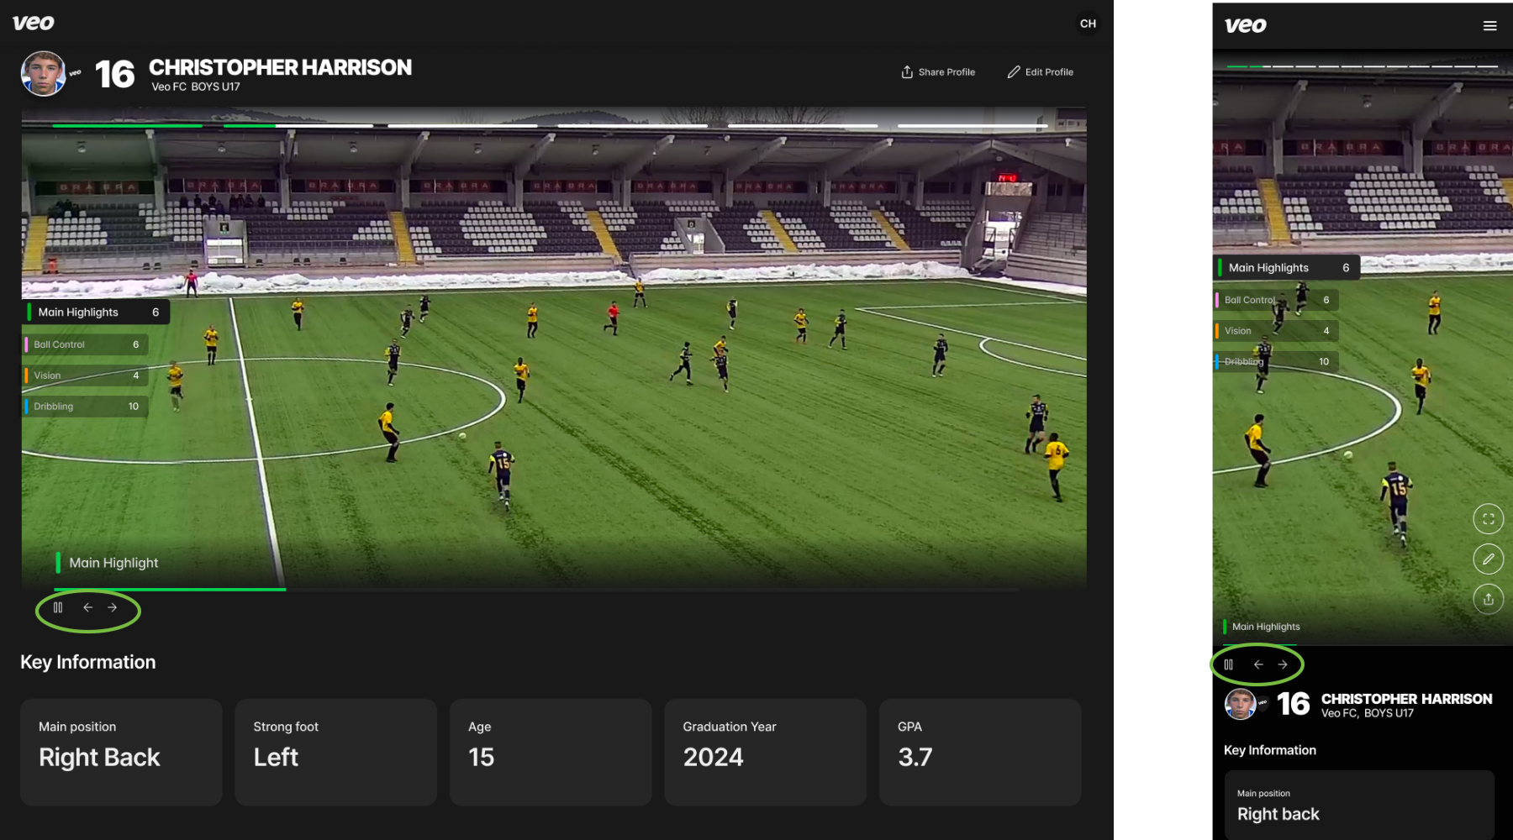Go to previous clip in mobile view
Image resolution: width=1513 pixels, height=840 pixels.
pos(1258,664)
